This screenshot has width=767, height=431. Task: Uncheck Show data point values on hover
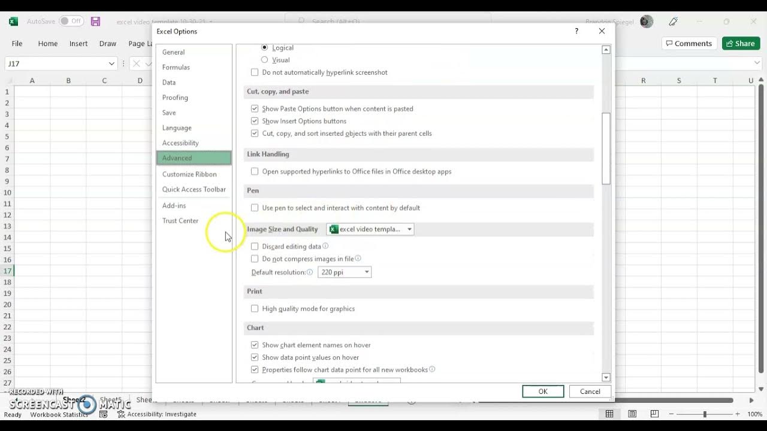(x=255, y=357)
